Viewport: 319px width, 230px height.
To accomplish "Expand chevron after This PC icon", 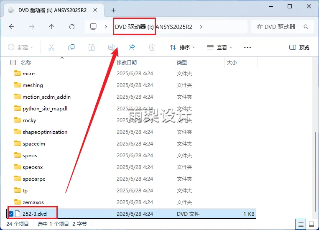I will (x=106, y=27).
